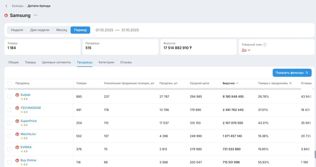Click TECHNODOM revenue 2 481 762 440
316x167 pixels.
click(233, 110)
